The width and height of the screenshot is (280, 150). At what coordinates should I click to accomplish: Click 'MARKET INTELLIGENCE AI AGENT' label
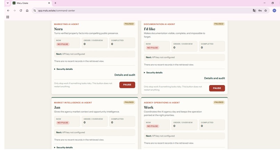coord(73,103)
